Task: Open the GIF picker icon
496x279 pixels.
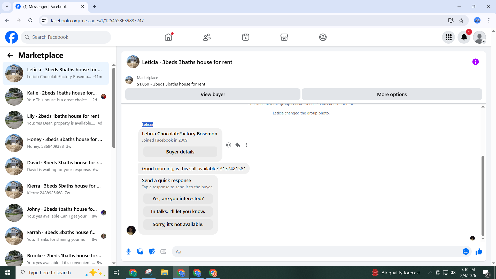Action: (163, 252)
